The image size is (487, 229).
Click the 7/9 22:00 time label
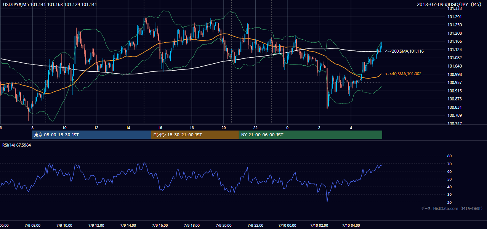pyautogui.click(x=255, y=225)
